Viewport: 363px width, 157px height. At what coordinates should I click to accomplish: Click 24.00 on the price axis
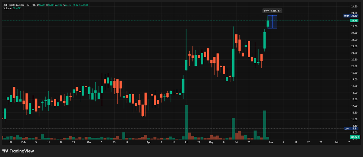[x=355, y=13]
